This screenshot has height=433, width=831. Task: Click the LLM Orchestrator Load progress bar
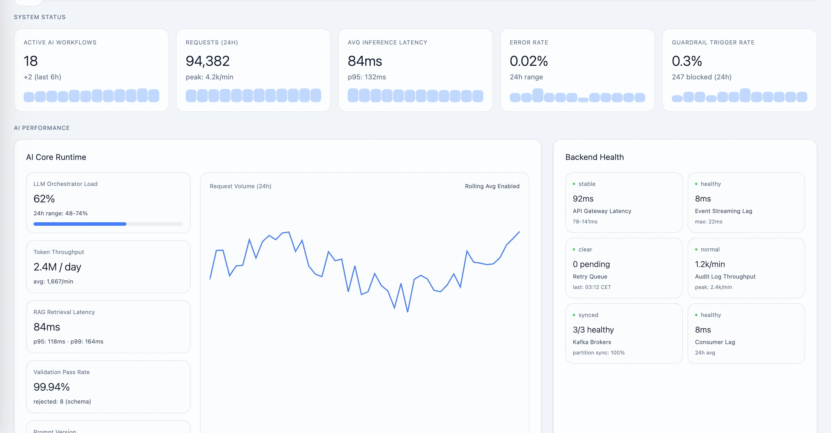click(108, 224)
